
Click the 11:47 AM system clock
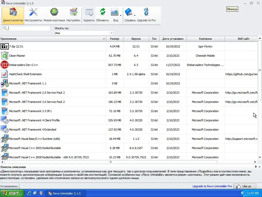pos(253,193)
